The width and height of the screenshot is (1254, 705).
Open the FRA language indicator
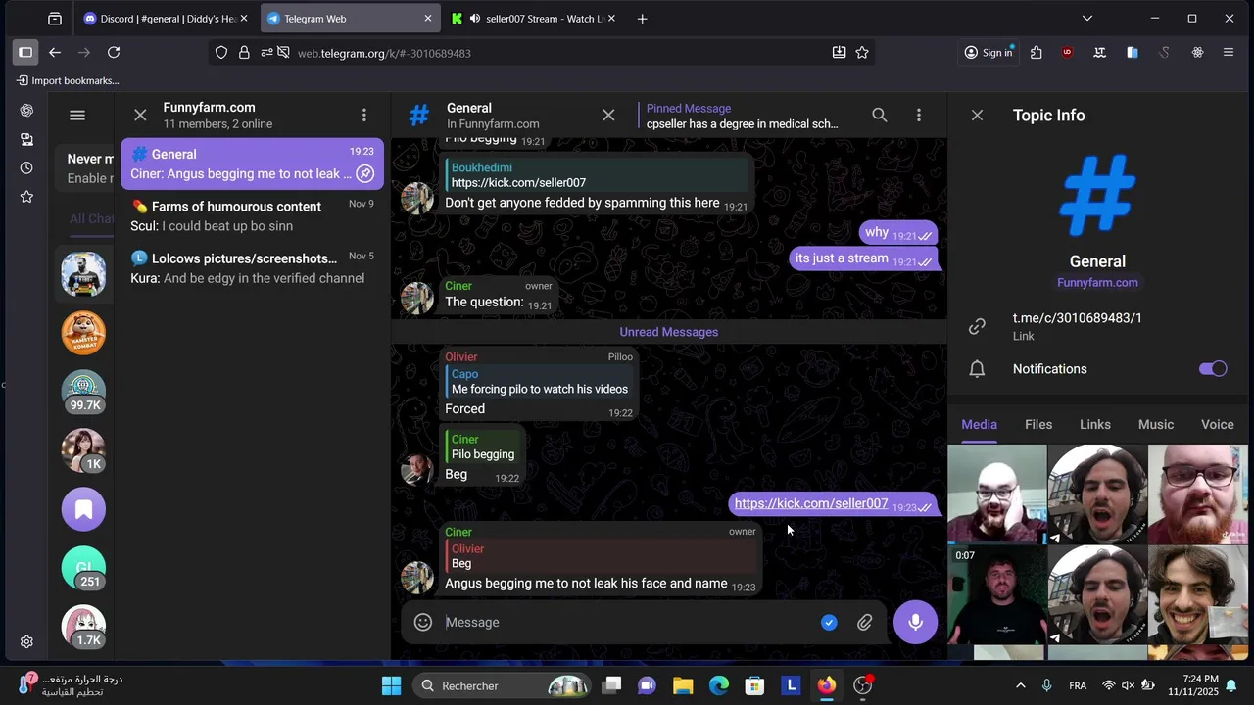click(1078, 685)
